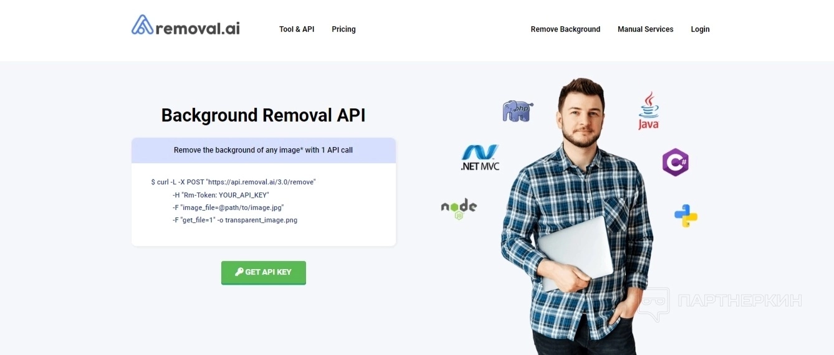Click the GET API KEY button
Screen dimensions: 834x355
(264, 272)
